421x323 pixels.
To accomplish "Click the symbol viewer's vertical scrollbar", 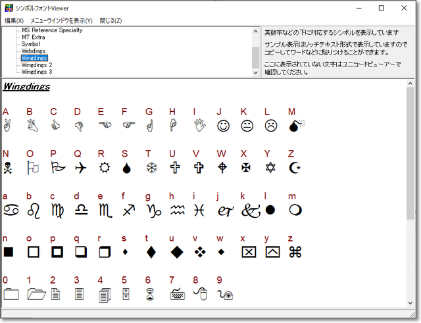I will [411, 164].
